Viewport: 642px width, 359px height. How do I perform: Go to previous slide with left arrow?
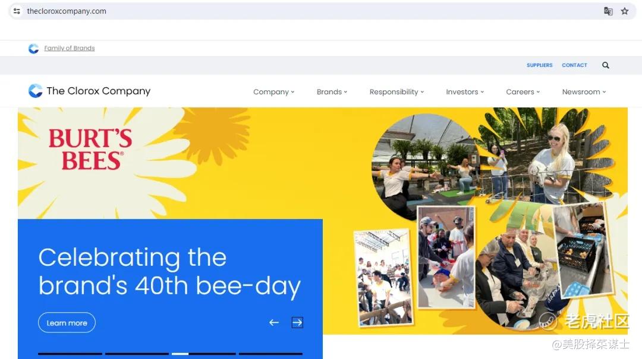(274, 323)
